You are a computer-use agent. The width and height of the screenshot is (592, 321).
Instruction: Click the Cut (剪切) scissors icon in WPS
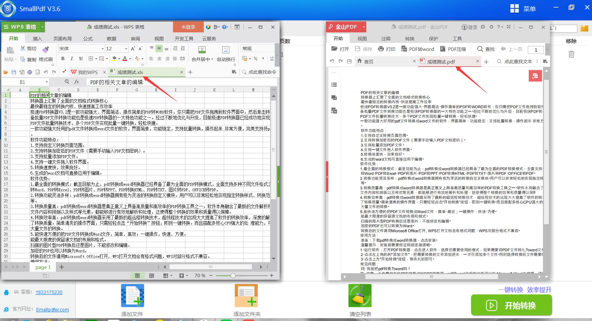tap(23, 48)
